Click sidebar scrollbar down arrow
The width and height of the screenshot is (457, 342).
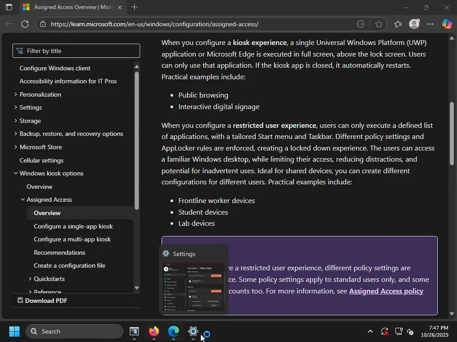point(137,288)
